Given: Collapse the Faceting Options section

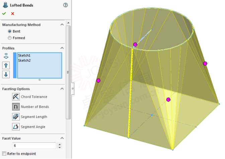Looking at the screenshot, I should coord(62,89).
